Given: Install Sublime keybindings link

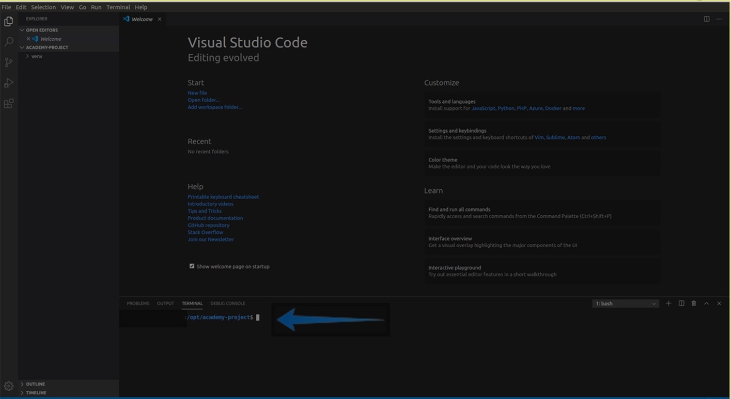Looking at the screenshot, I should point(555,137).
